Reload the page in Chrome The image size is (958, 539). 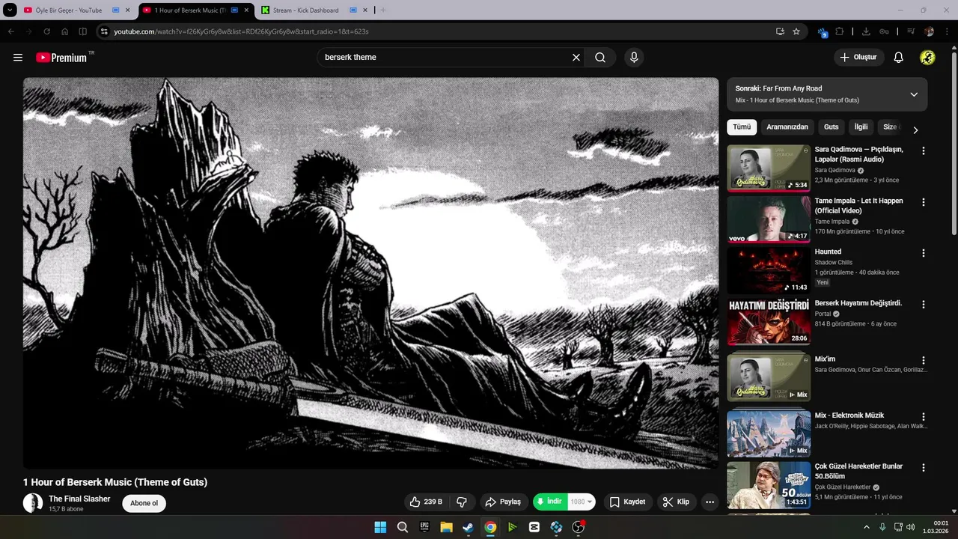(x=46, y=31)
